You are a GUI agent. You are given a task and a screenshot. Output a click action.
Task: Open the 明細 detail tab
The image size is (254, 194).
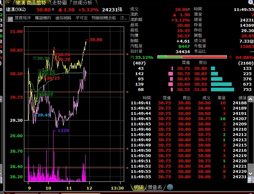point(139,188)
